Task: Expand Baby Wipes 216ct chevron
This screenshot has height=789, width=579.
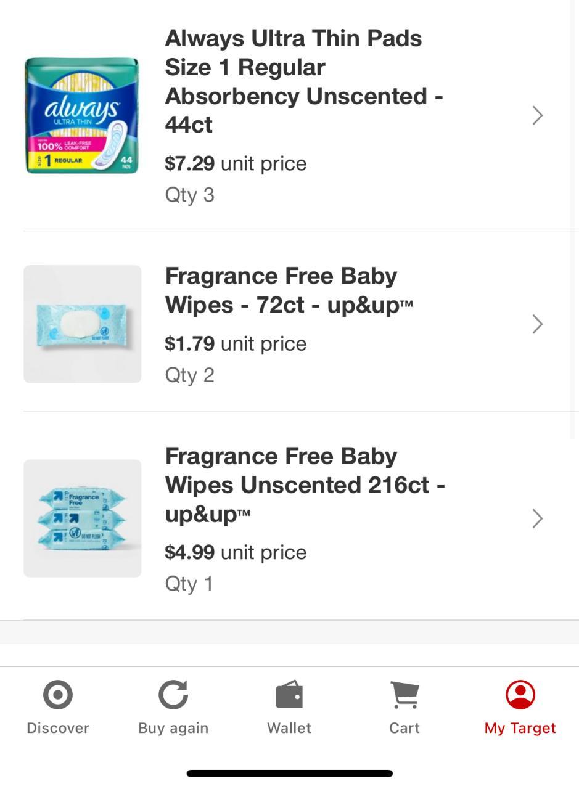Action: tap(537, 518)
